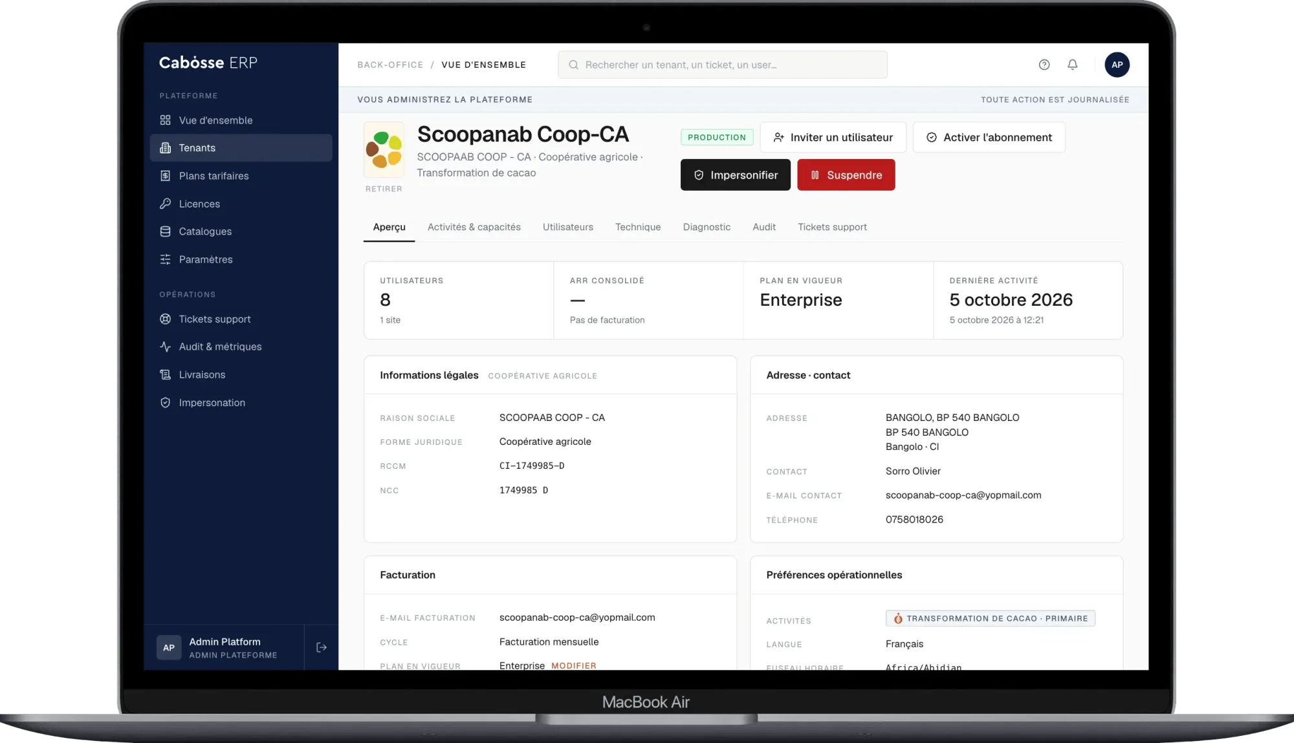Go to Licences section
This screenshot has width=1294, height=743.
[x=241, y=204]
